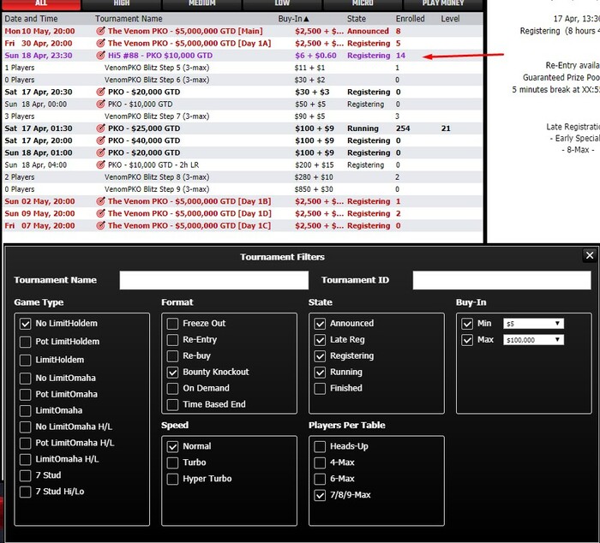Enable Pot LimitHoldem game type
The width and height of the screenshot is (600, 543).
point(25,342)
